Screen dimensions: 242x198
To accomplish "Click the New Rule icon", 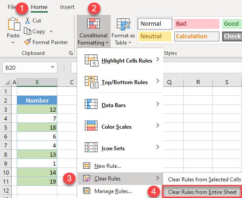I will click(x=87, y=166).
